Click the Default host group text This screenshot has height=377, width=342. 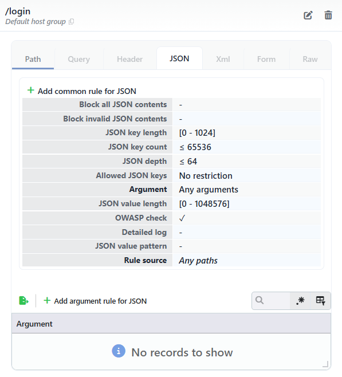click(x=36, y=22)
